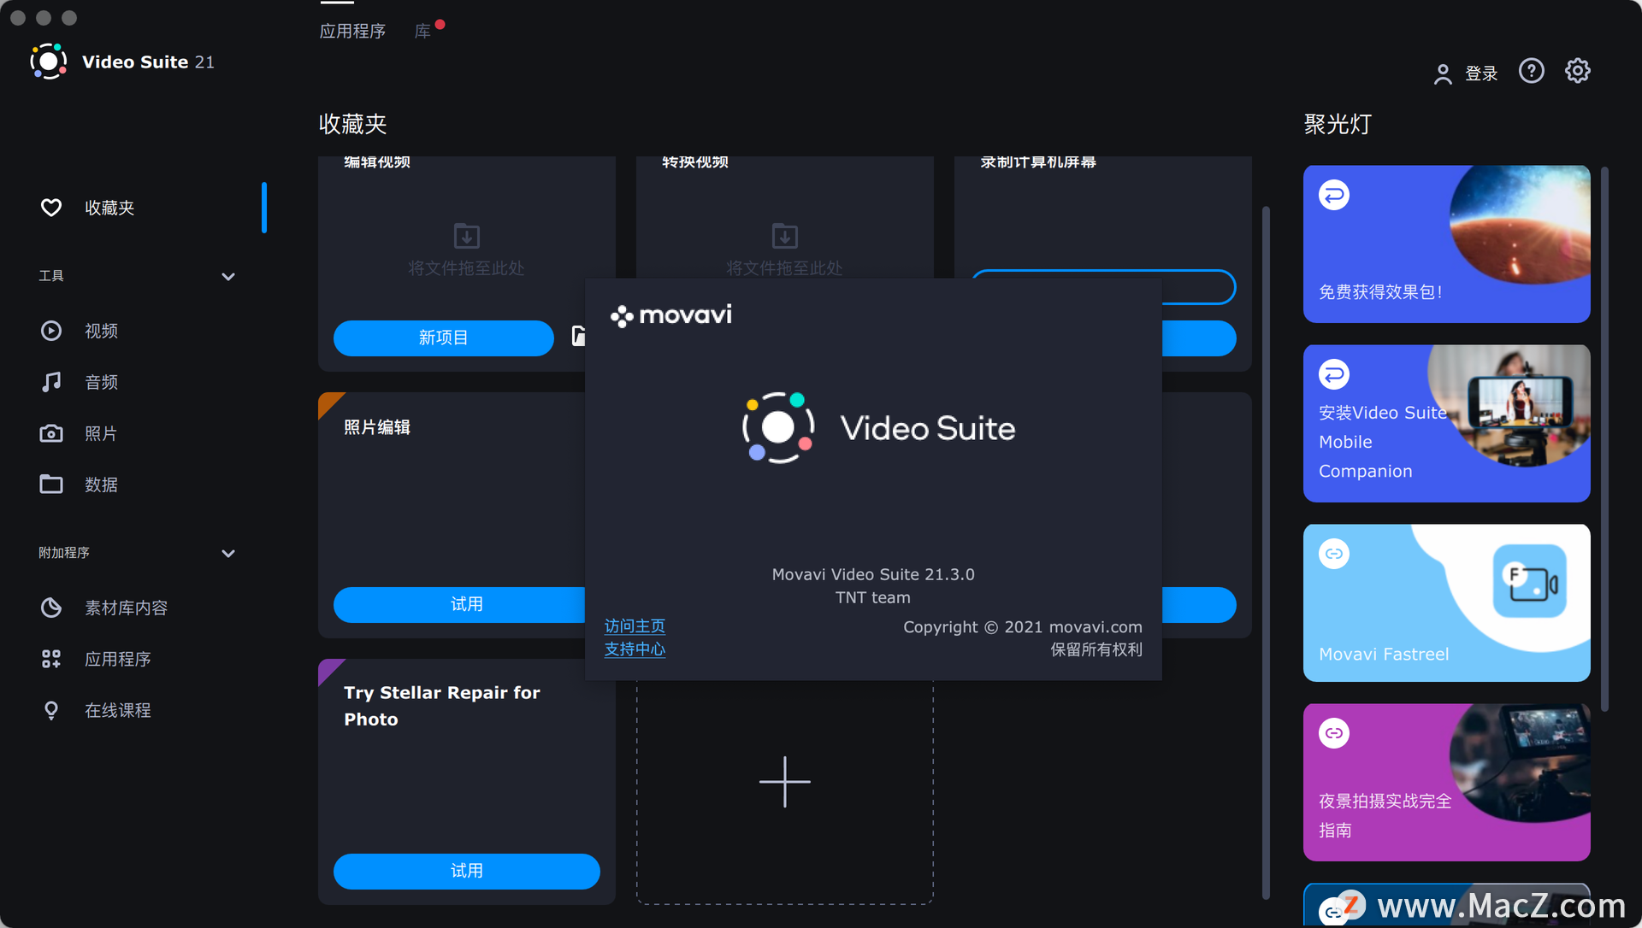Click the arrow icon on 免费获得效果包 card
This screenshot has height=928, width=1642.
[x=1334, y=196]
